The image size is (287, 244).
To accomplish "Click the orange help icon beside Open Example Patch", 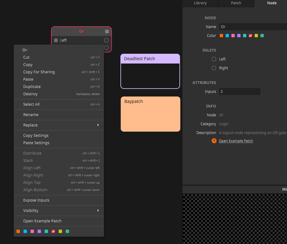I will coord(214,141).
